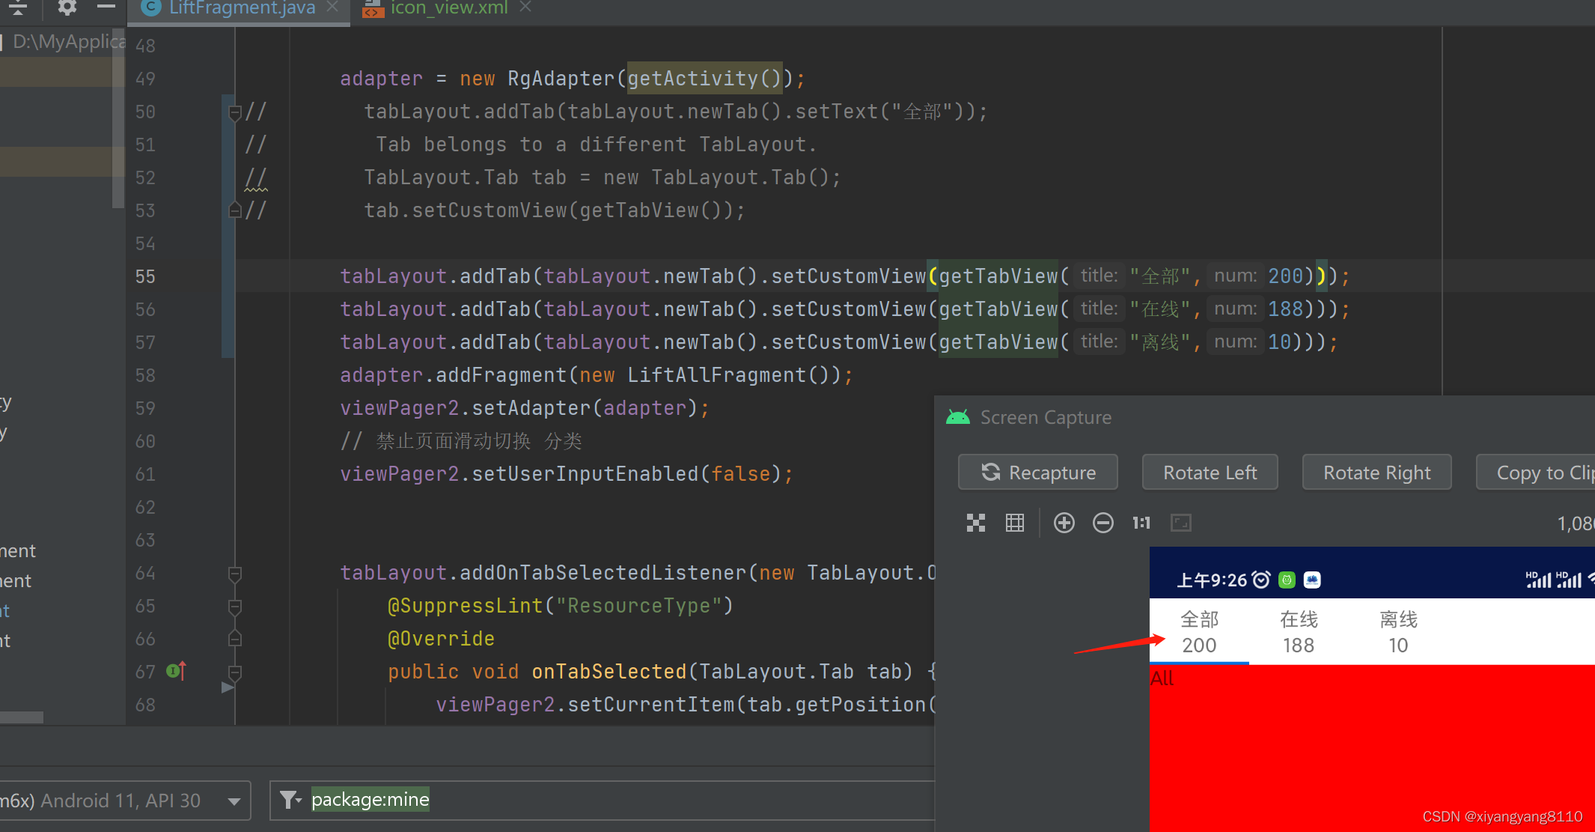This screenshot has height=832, width=1595.
Task: Toggle grid display in Screen Capture toolbar
Action: 1014,523
